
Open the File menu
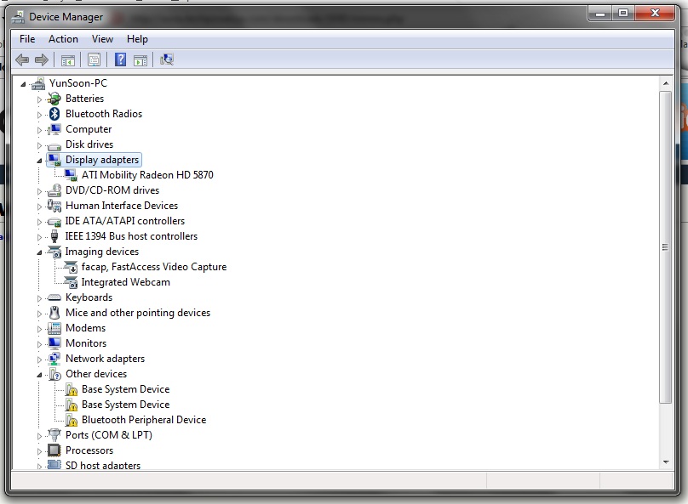click(x=27, y=39)
